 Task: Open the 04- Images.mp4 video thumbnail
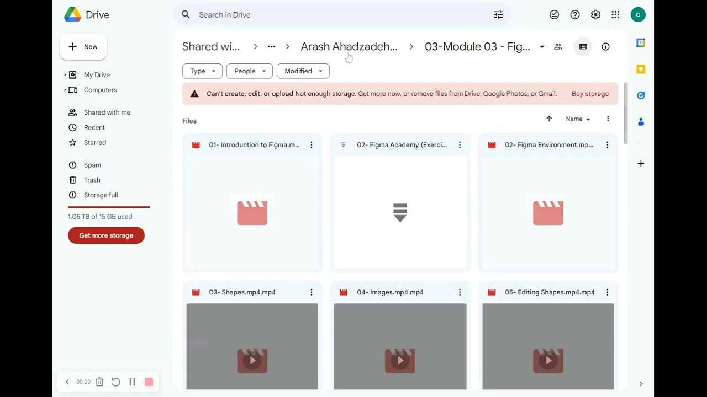tap(400, 346)
